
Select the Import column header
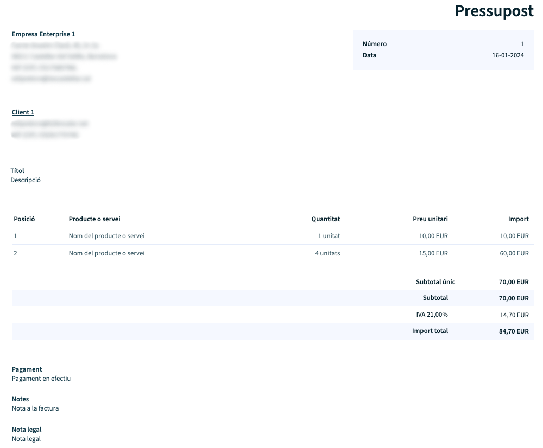coord(519,219)
